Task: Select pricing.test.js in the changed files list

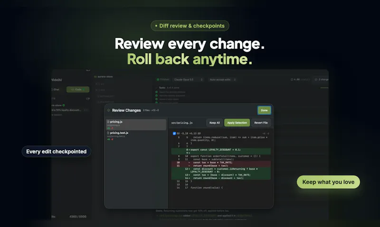Action: pos(136,136)
